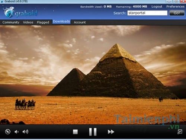Image resolution: width=186 pixels, height=140 pixels.
Task: Click the pyramid video display area
Action: [x=93, y=75]
